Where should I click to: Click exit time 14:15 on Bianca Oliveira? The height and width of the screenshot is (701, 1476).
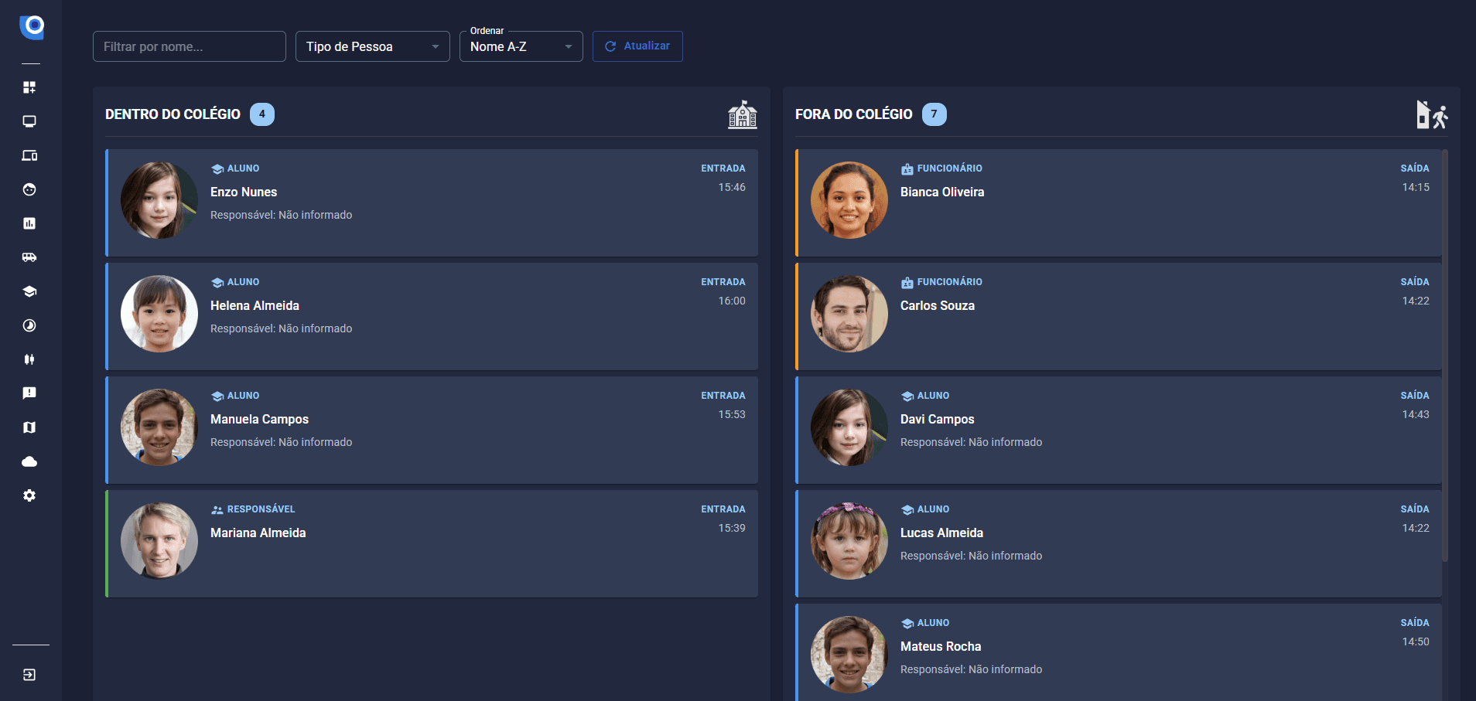[x=1416, y=187]
